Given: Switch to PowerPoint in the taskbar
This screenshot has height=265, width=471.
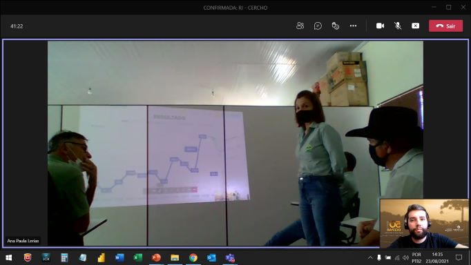Looking at the screenshot, I should point(156,257).
